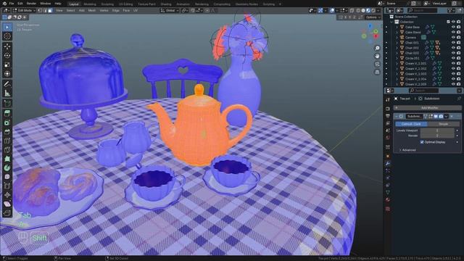The height and width of the screenshot is (261, 464).
Task: Expand Chair.002 tree item
Action: coord(397,48)
